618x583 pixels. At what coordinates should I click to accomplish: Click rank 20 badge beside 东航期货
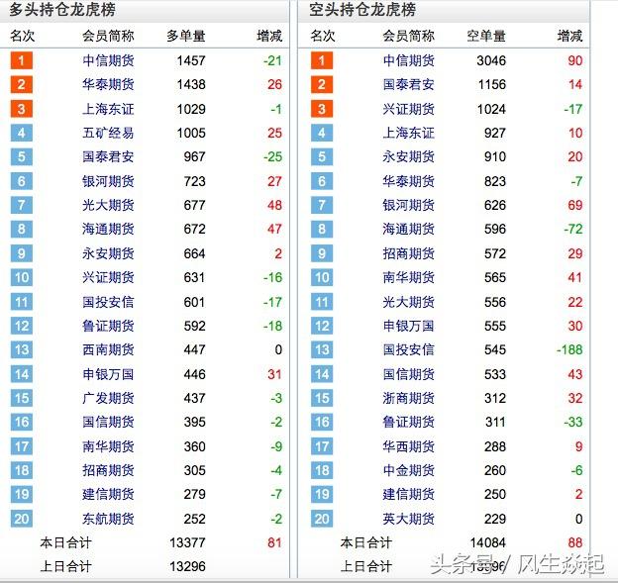tap(21, 519)
